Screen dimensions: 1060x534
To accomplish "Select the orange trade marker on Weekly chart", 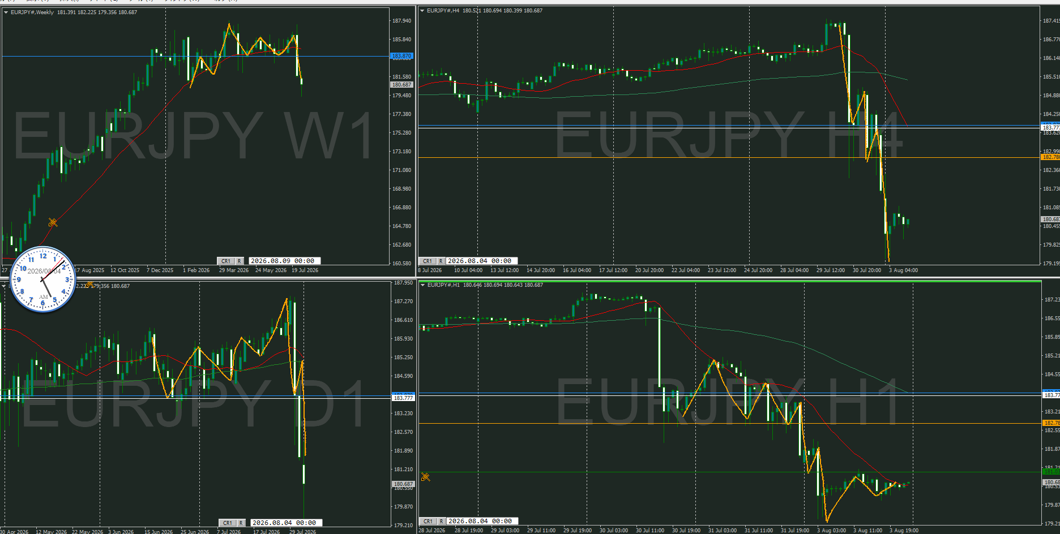I will (53, 222).
